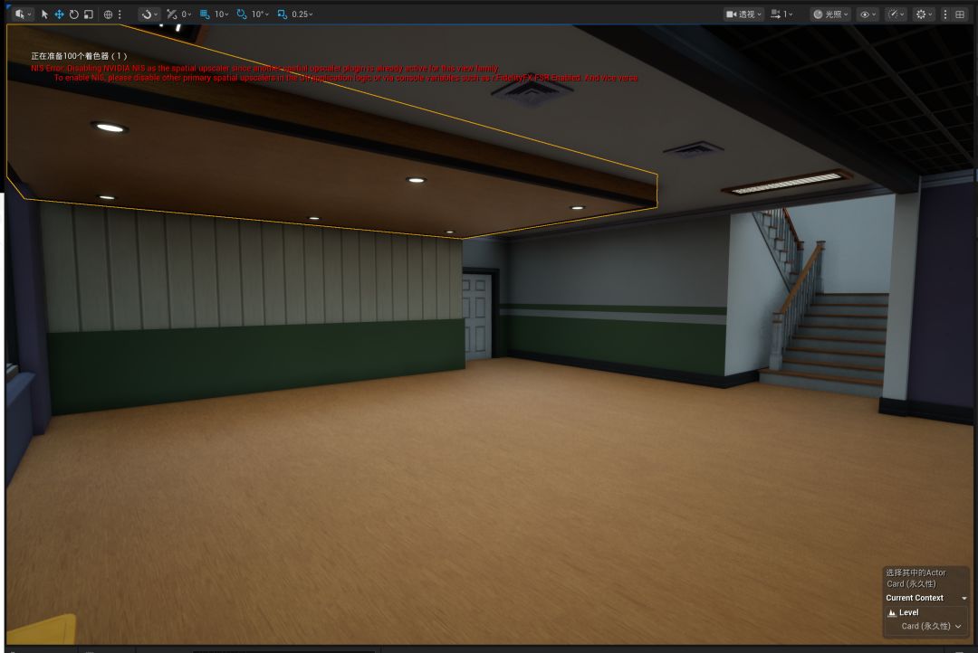This screenshot has width=978, height=653.
Task: Open viewport settings gear menu
Action: click(x=924, y=14)
